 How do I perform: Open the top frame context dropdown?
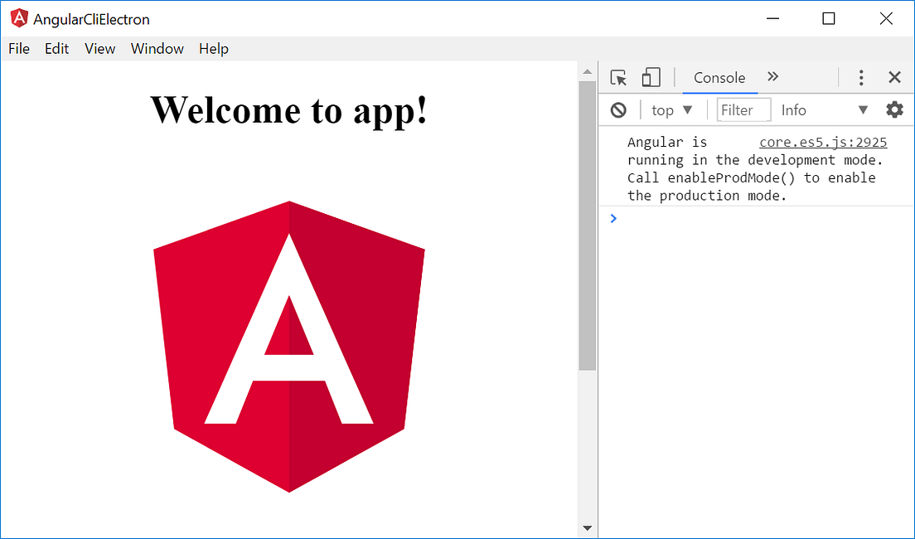671,109
